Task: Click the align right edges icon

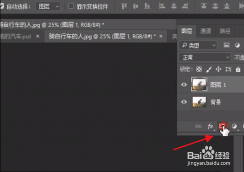Action: (185, 6)
